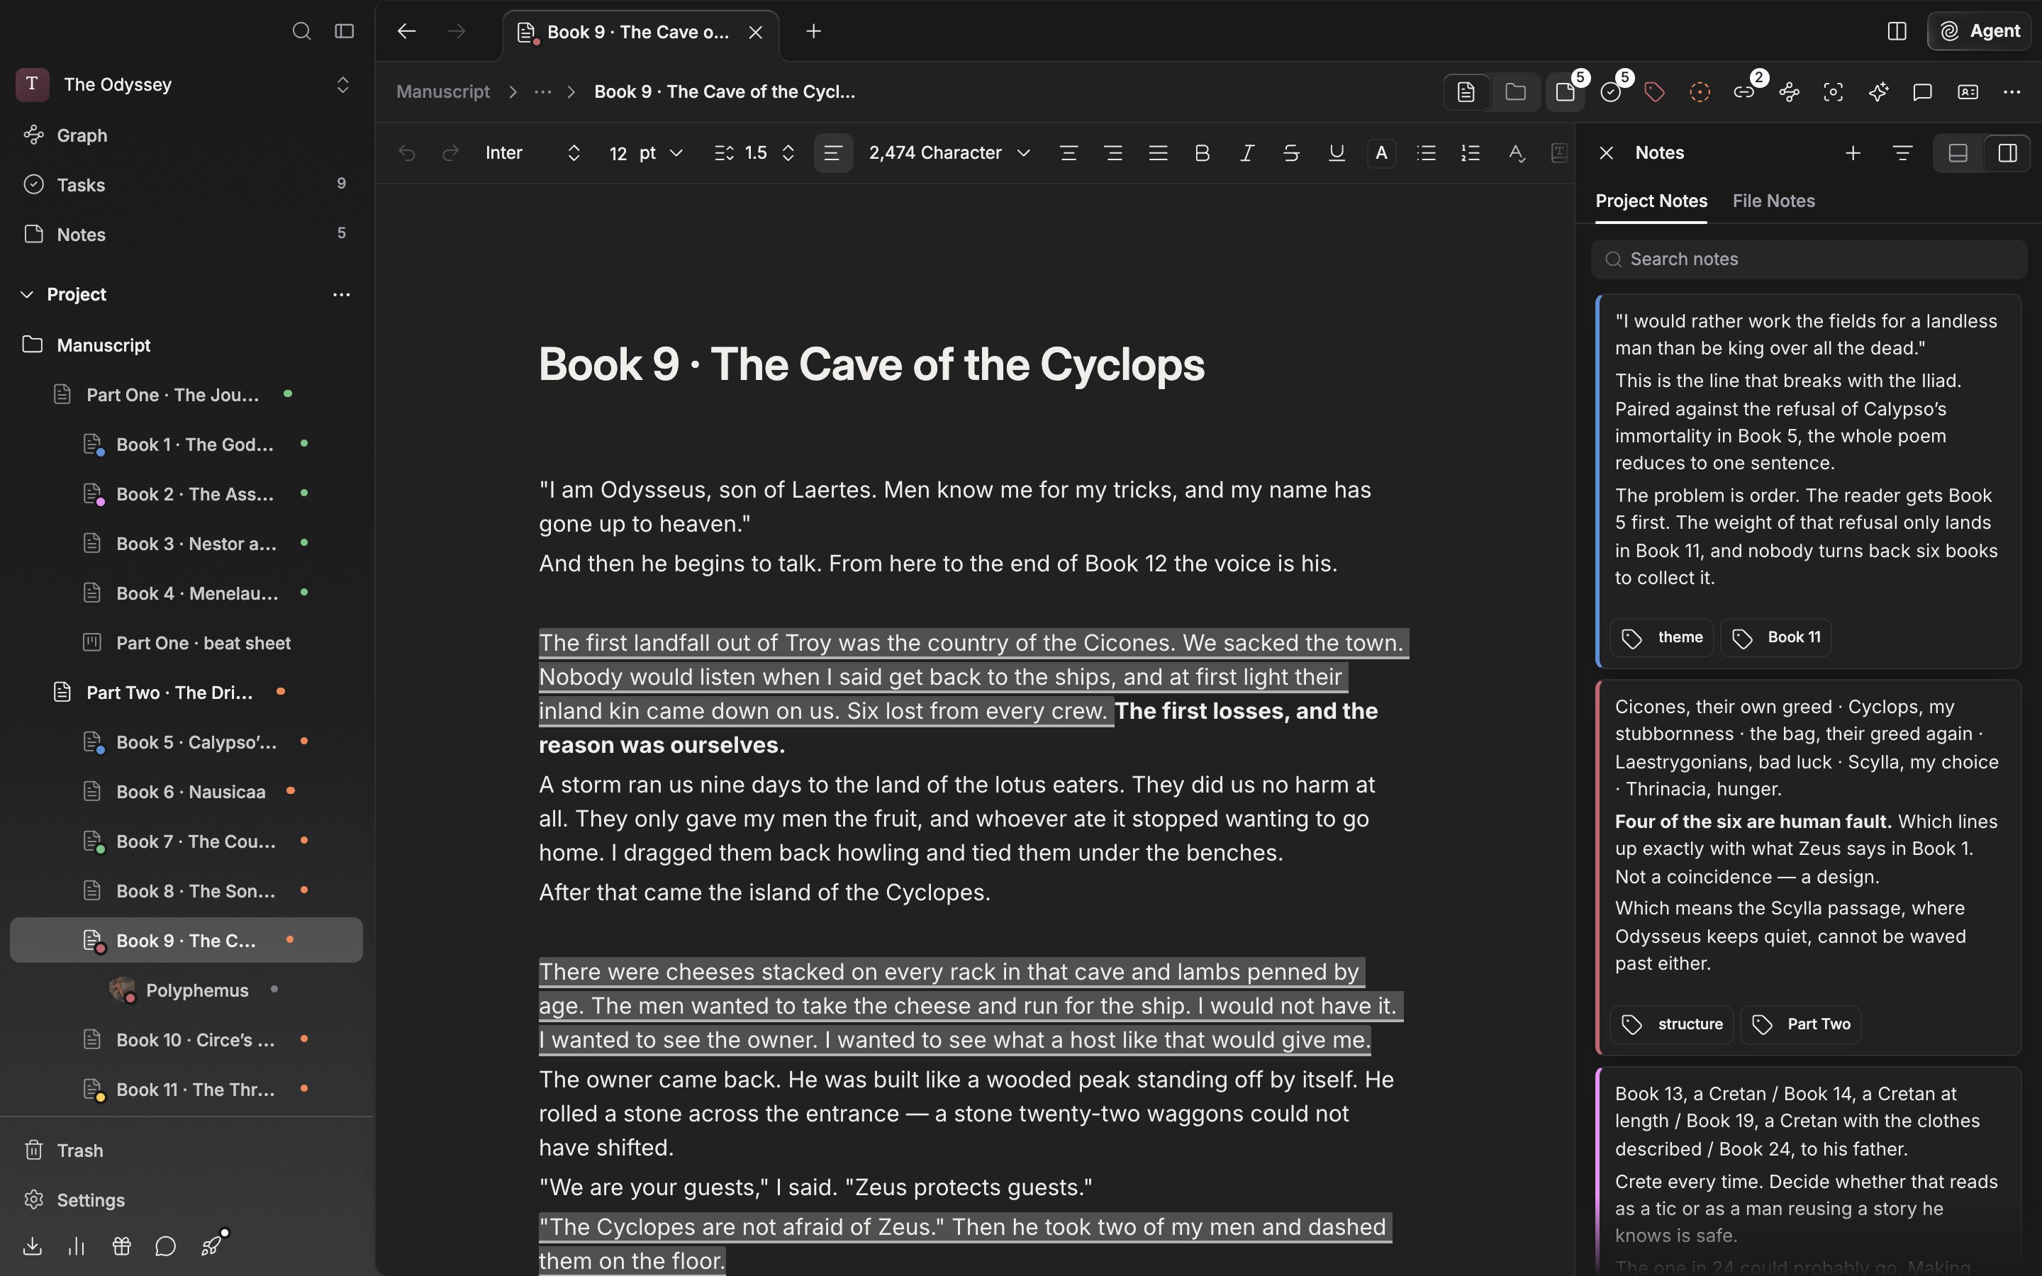
Task: Open links icon with badge 2
Action: tap(1744, 92)
